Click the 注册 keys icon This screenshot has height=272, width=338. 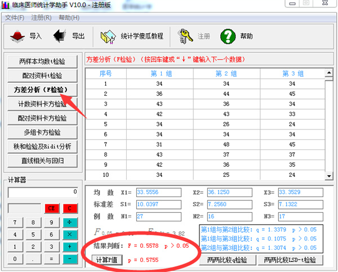point(184,37)
